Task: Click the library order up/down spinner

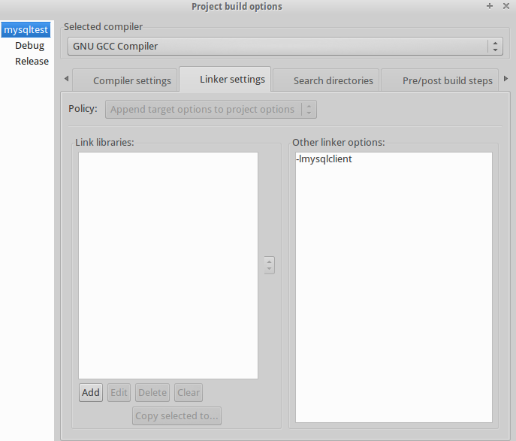Action: [269, 265]
